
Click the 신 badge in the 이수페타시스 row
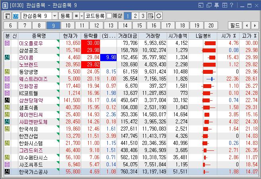point(7,158)
